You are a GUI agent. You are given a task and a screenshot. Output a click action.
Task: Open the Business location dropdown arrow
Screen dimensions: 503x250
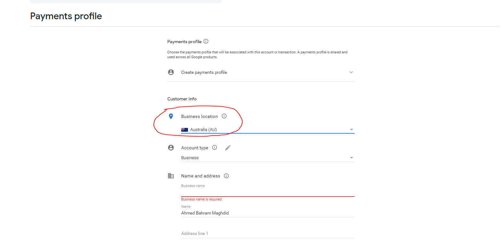tap(351, 130)
